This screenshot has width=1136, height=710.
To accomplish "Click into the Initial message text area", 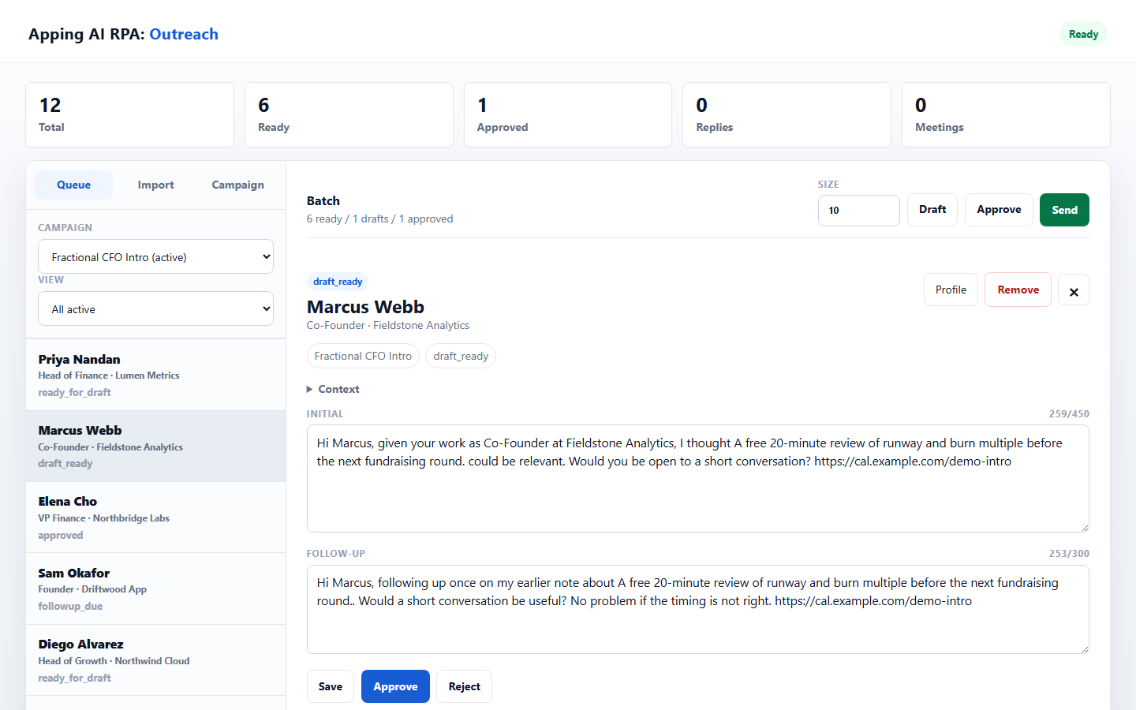I will [697, 479].
